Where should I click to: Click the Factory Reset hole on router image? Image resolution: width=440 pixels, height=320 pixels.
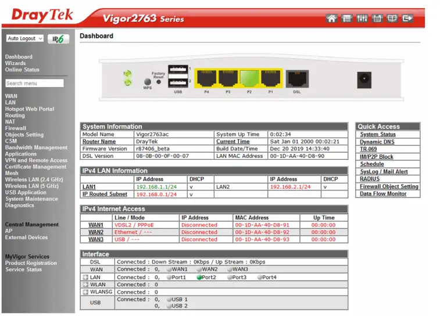(159, 82)
